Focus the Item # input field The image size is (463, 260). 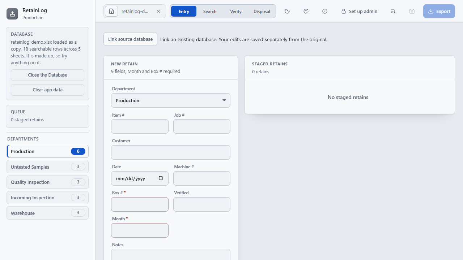[x=140, y=126]
